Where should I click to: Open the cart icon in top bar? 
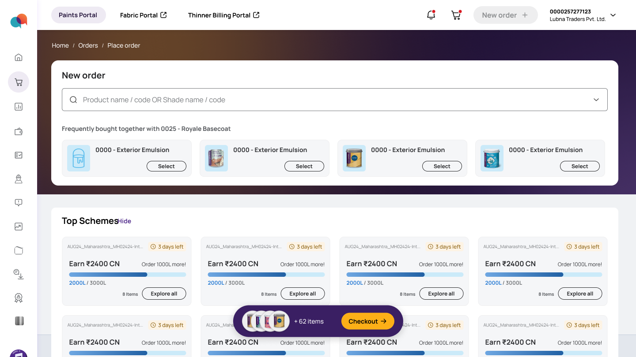[456, 15]
